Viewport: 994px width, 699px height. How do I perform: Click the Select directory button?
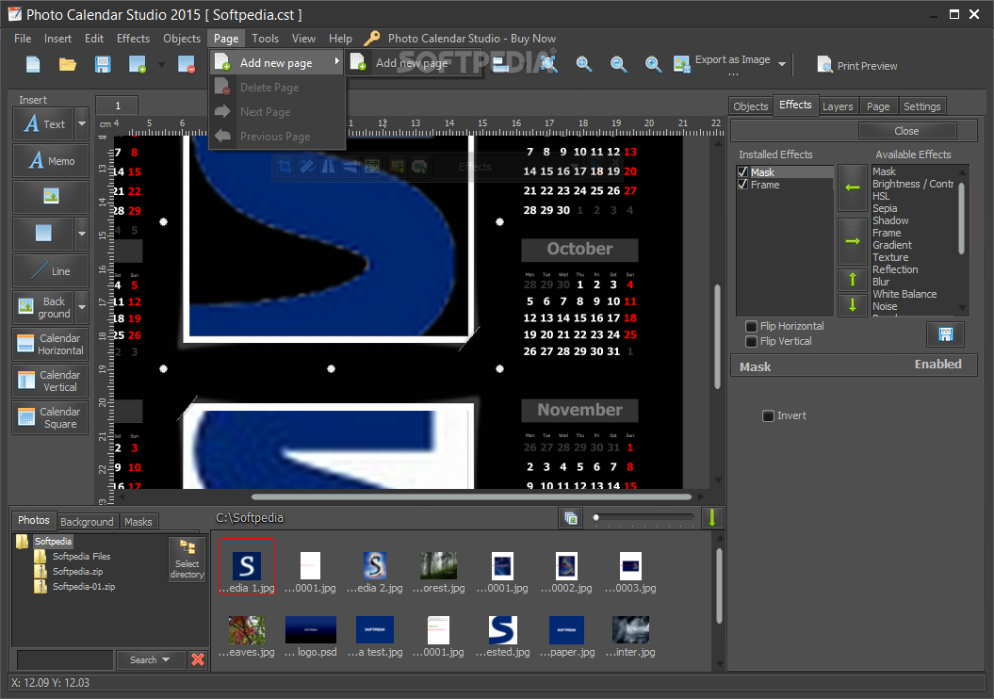[187, 560]
